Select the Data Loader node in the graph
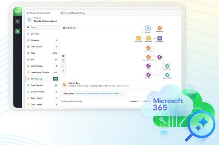 point(148,38)
